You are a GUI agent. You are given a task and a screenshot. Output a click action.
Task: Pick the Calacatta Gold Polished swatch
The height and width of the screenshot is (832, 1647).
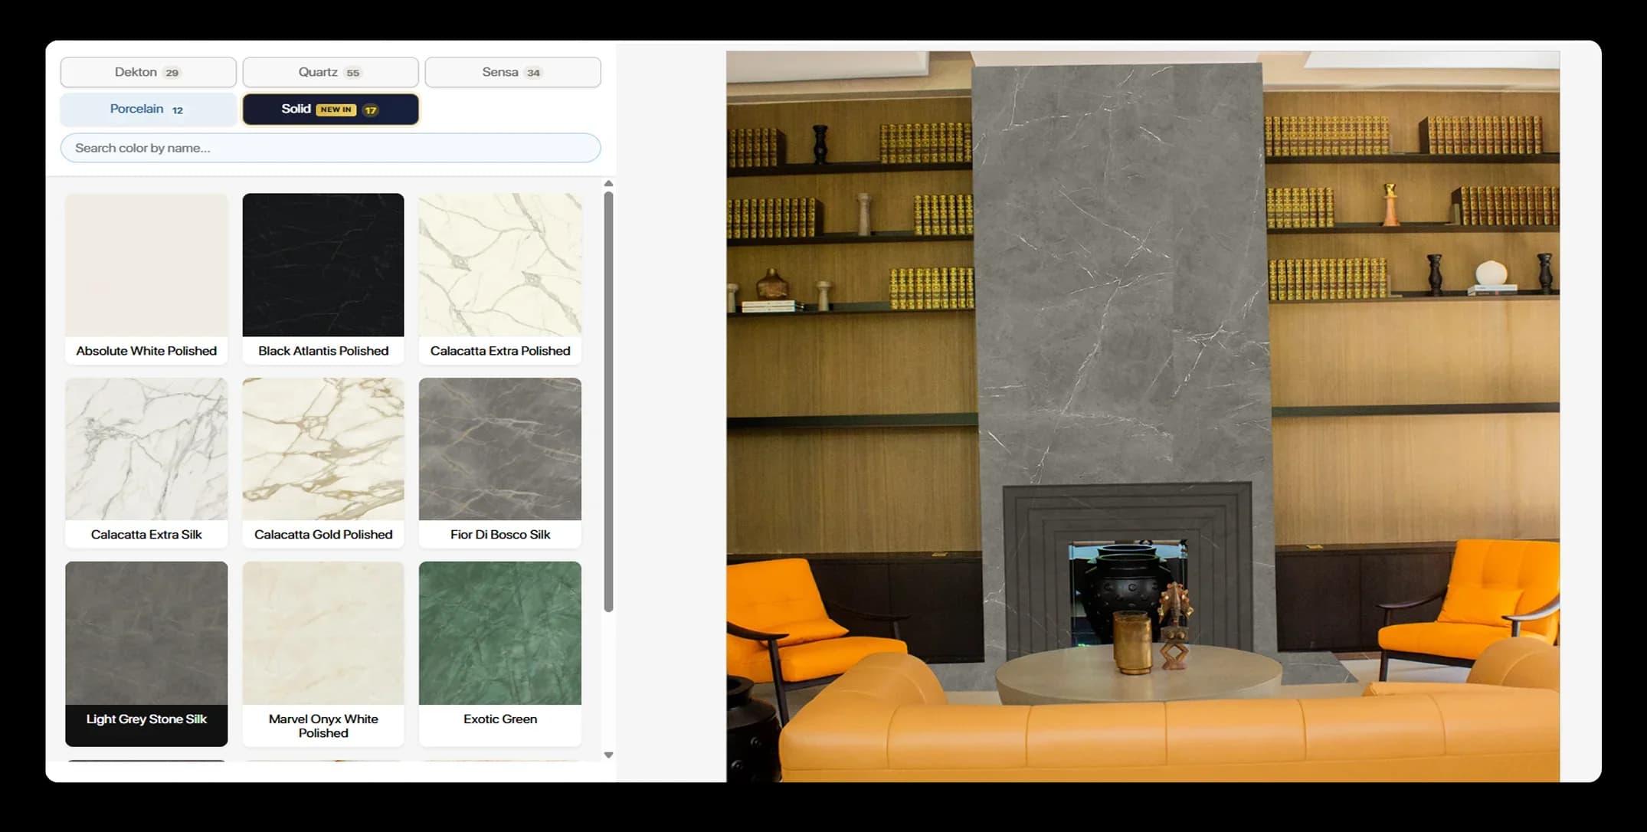pos(323,463)
